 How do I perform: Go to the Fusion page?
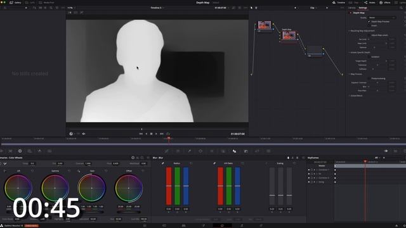[203, 225]
